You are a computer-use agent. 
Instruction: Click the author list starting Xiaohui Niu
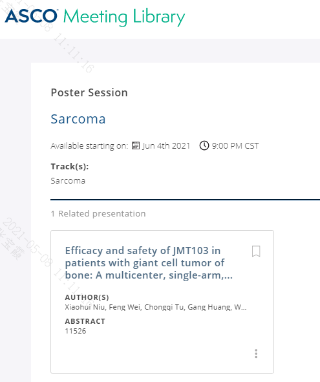pos(156,307)
